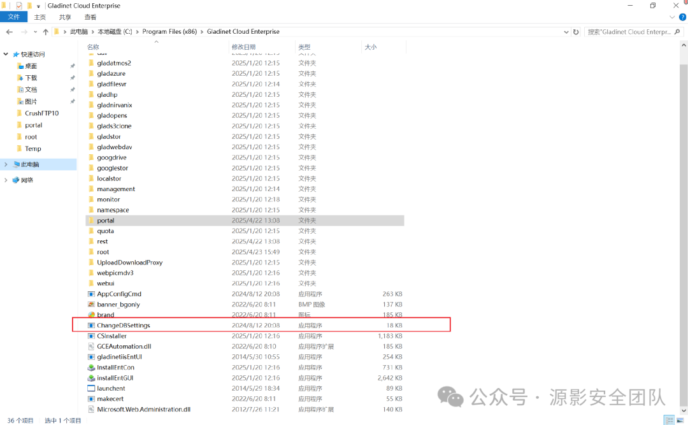Select 桌面 in quick access

tap(31, 66)
